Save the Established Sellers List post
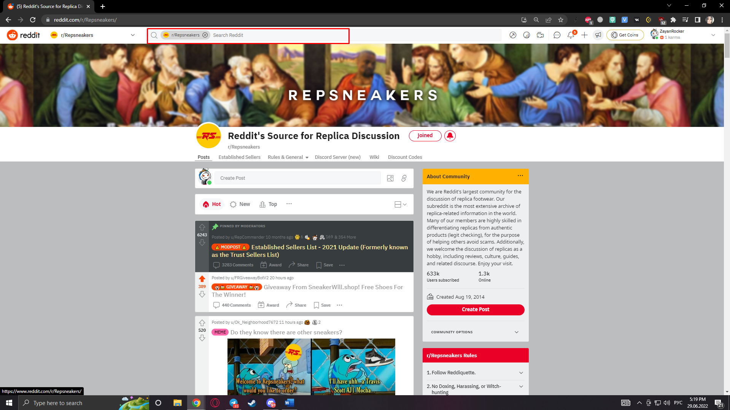The width and height of the screenshot is (730, 410). click(x=324, y=265)
